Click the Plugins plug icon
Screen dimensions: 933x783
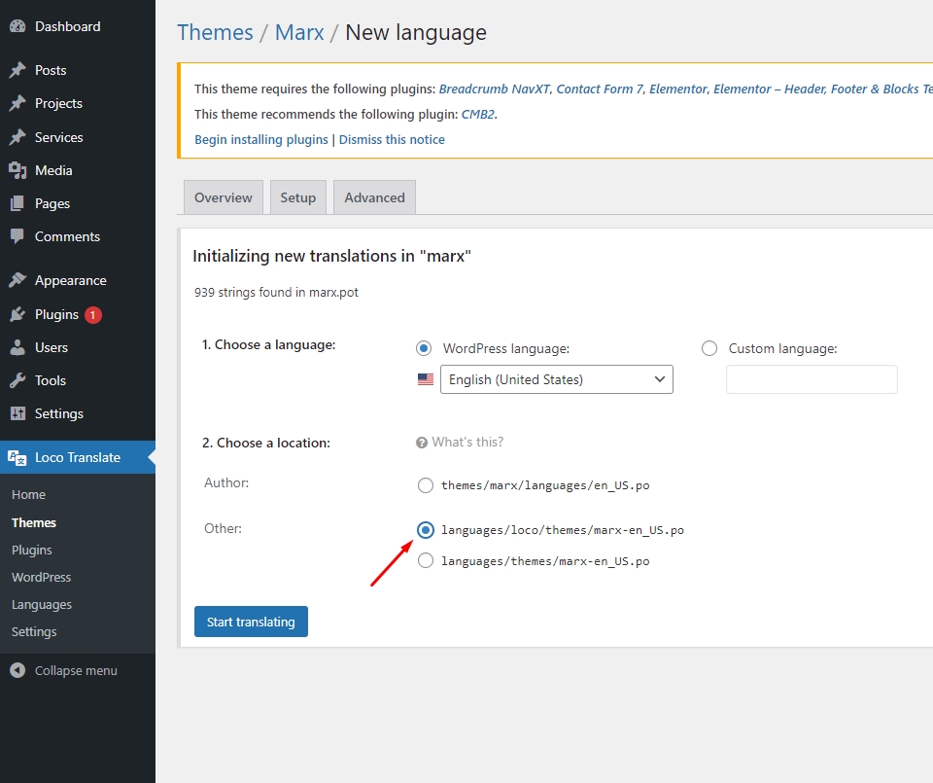pyautogui.click(x=17, y=314)
